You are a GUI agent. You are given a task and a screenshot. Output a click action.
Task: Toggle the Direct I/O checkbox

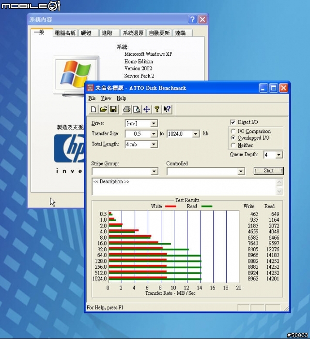[232, 122]
